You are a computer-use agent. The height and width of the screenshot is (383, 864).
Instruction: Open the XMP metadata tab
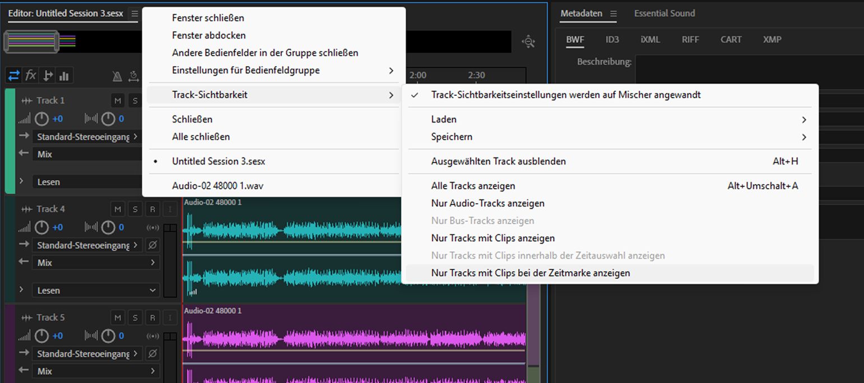pyautogui.click(x=772, y=40)
